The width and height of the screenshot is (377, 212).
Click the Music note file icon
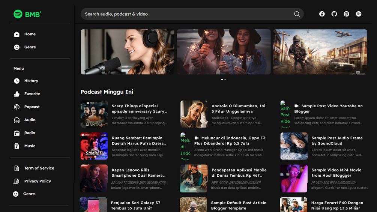point(17,146)
